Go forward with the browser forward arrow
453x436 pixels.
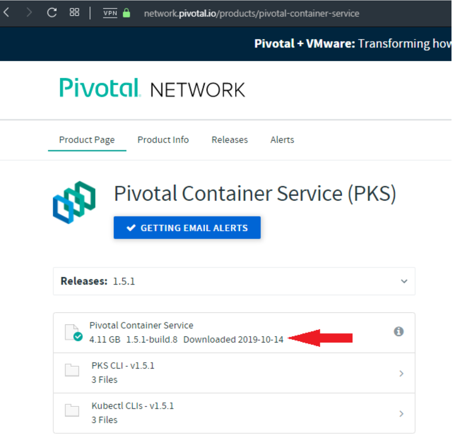point(29,13)
